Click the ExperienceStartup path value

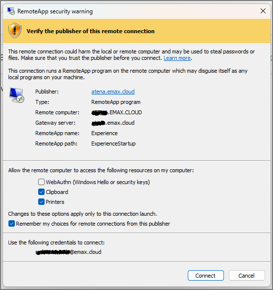(x=113, y=144)
